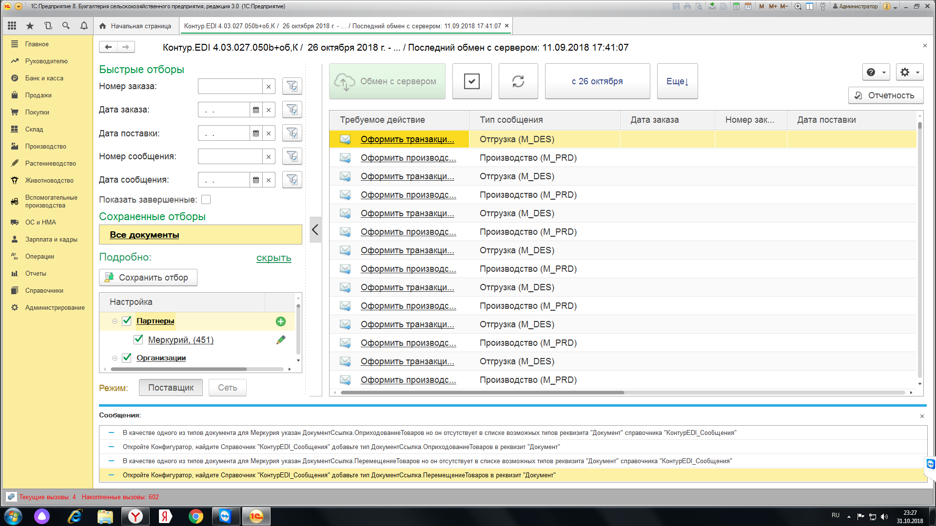Toggle the Партнеры checkbox

(127, 320)
